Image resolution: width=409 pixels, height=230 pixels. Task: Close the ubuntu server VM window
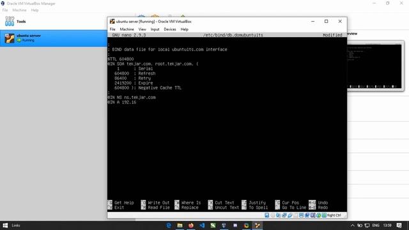340,21
